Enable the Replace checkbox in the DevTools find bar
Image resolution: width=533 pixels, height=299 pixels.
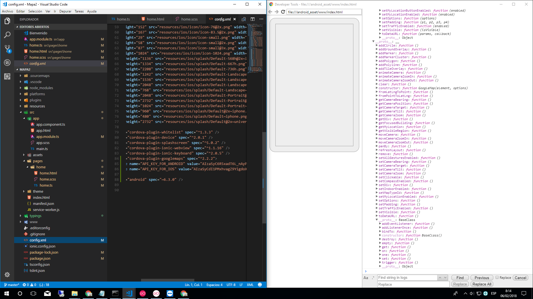[x=497, y=277]
